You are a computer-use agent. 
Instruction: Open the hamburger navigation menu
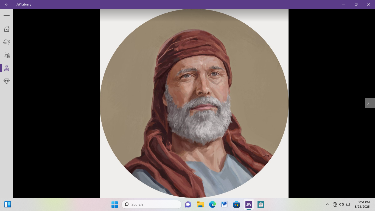click(7, 16)
